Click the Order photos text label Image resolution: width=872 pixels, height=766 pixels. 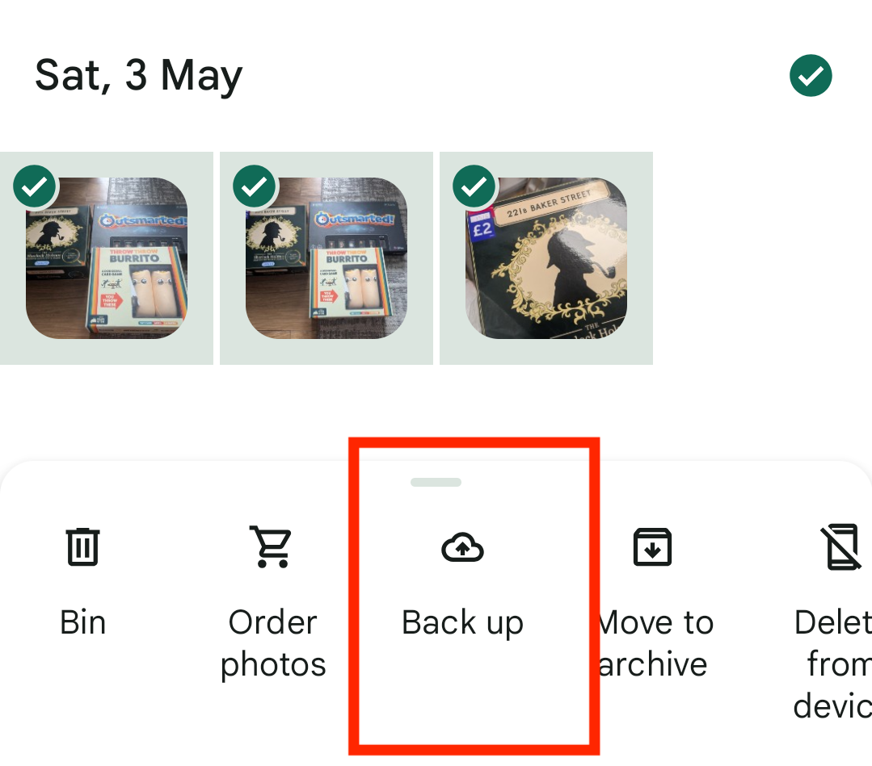(272, 643)
